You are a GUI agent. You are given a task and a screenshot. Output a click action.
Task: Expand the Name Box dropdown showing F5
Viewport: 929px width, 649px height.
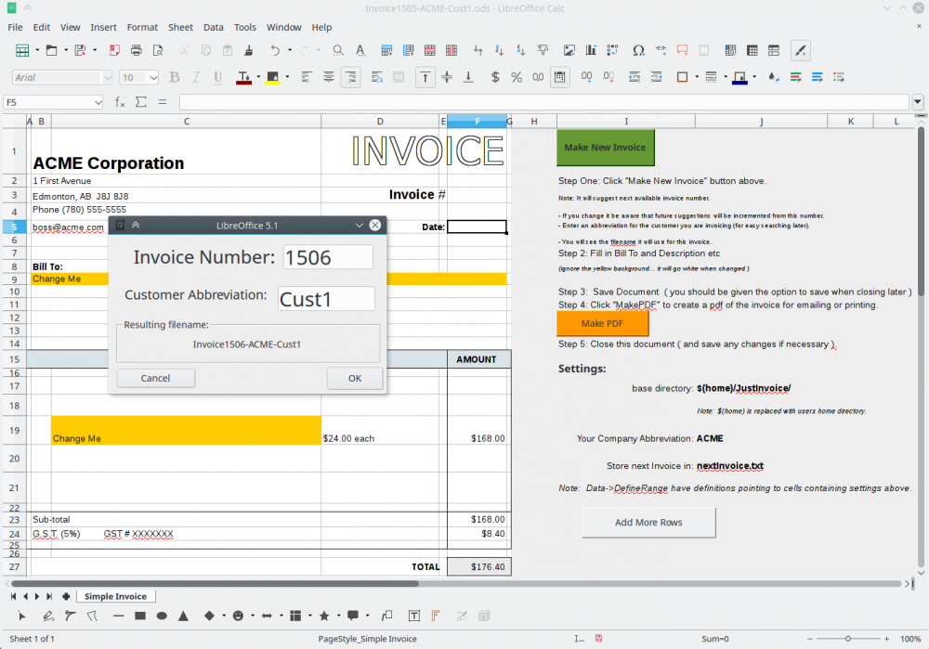(x=97, y=102)
